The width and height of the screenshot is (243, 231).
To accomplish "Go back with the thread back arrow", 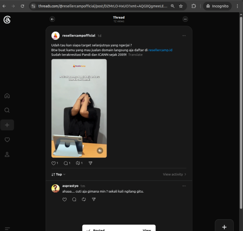I will pyautogui.click(x=52, y=19).
